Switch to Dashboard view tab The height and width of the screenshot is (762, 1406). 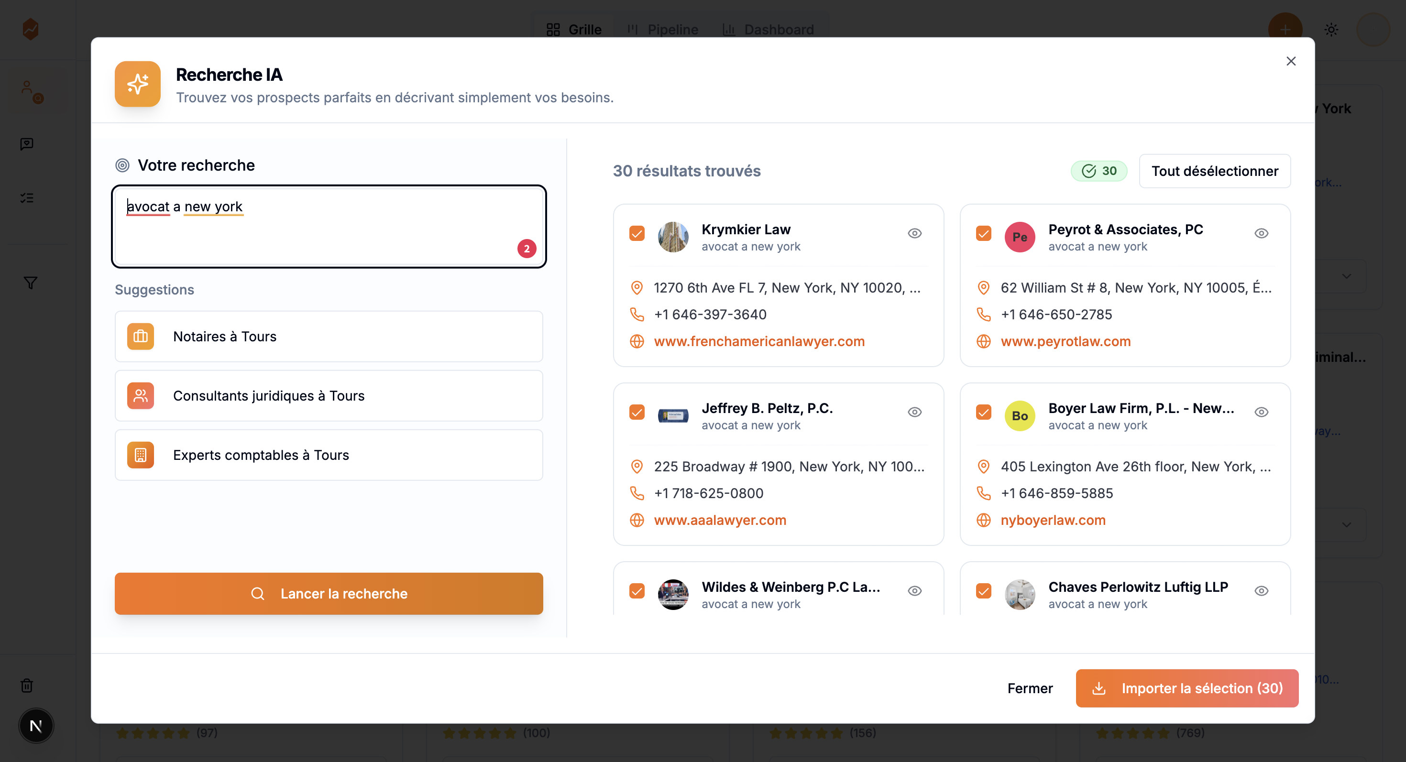(768, 30)
